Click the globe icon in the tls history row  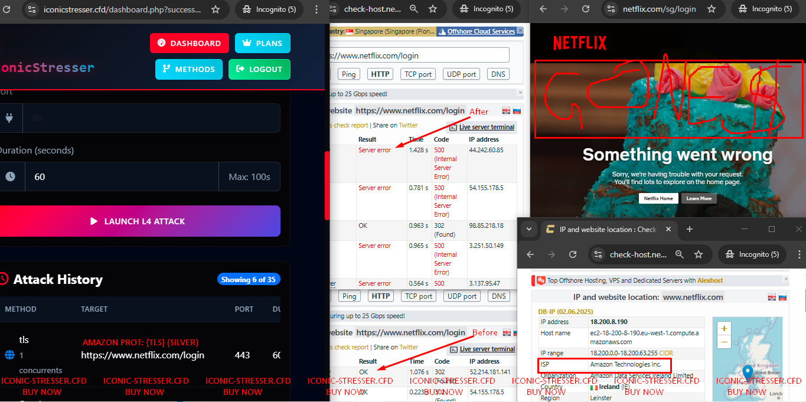(9, 355)
